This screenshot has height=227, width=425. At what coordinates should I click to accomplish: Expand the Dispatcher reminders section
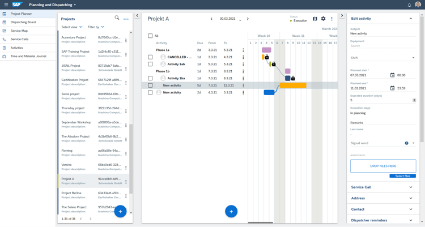382,220
